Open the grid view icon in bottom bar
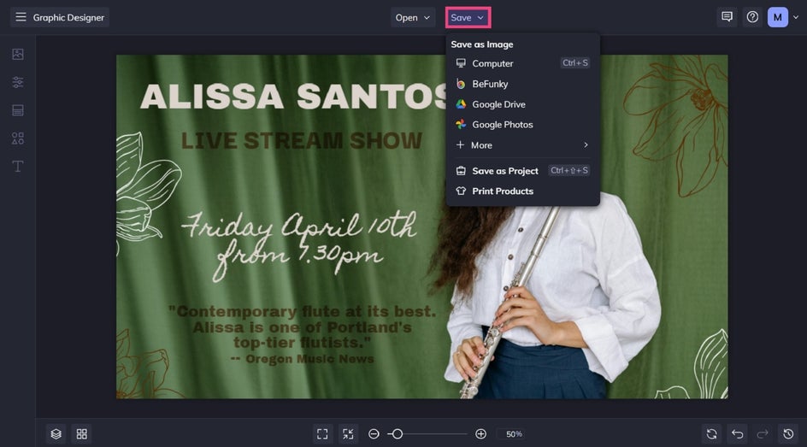Viewport: 807px width, 447px height. pos(82,434)
